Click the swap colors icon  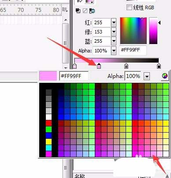point(92,11)
